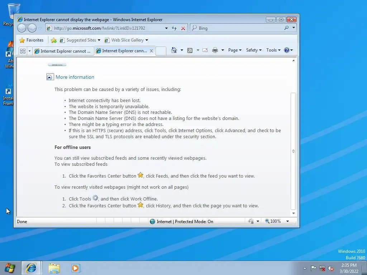Click the Add to Favorites Bar star icon
367x275 pixels.
tap(54, 40)
